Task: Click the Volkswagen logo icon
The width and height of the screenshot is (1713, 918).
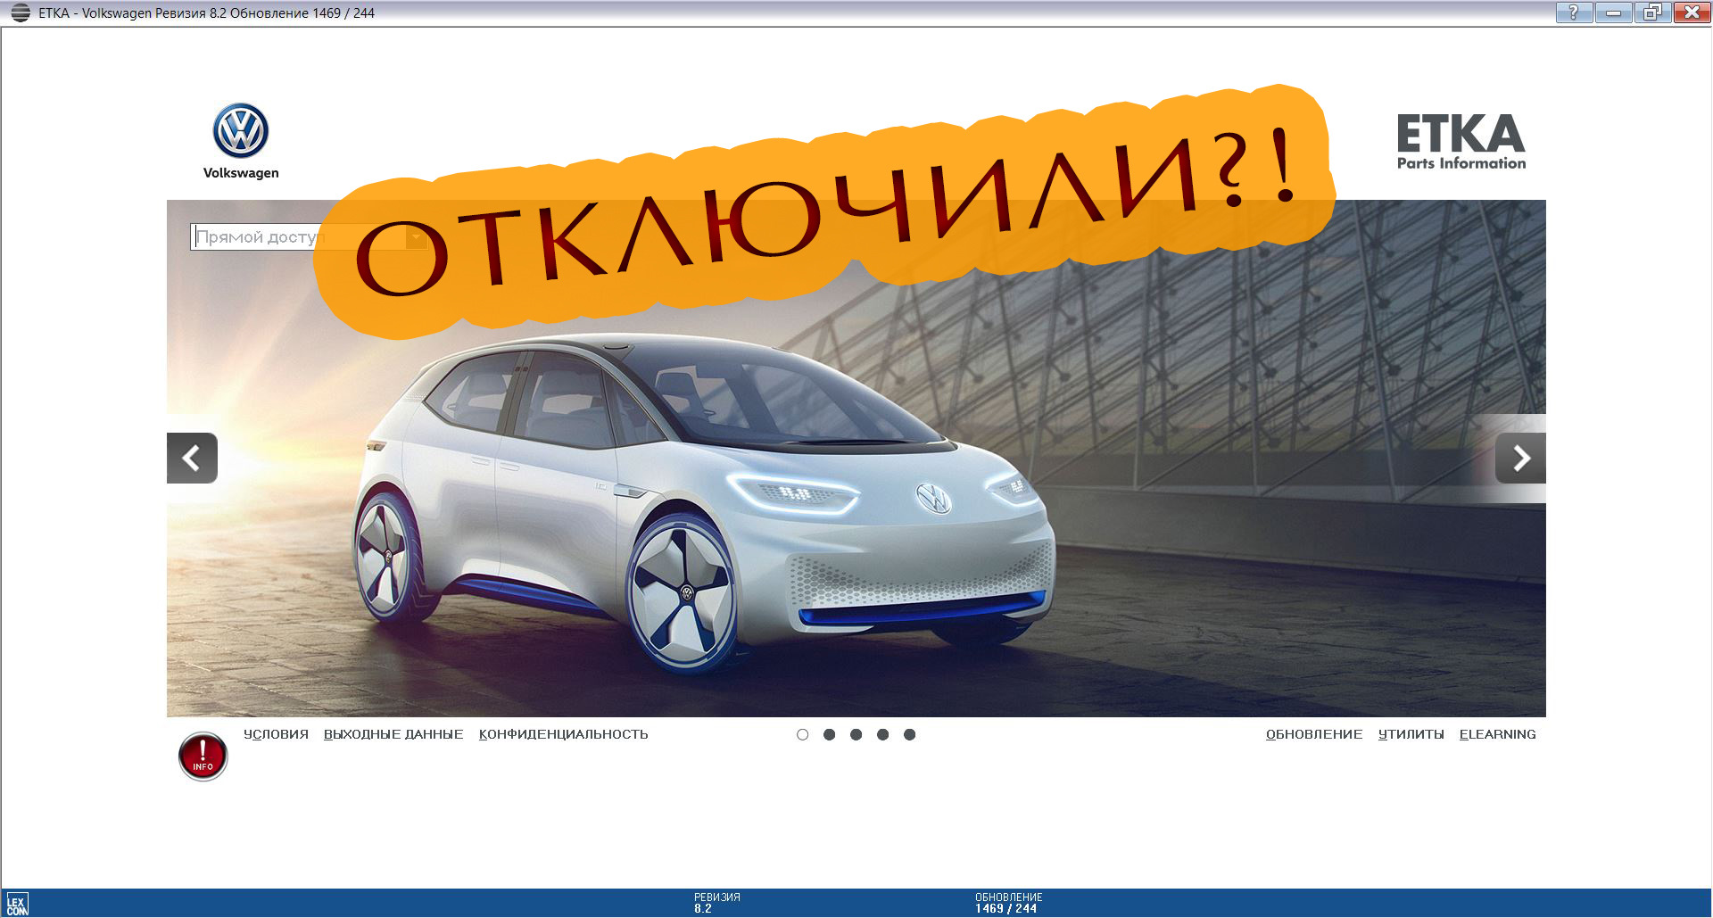Action: [x=240, y=131]
